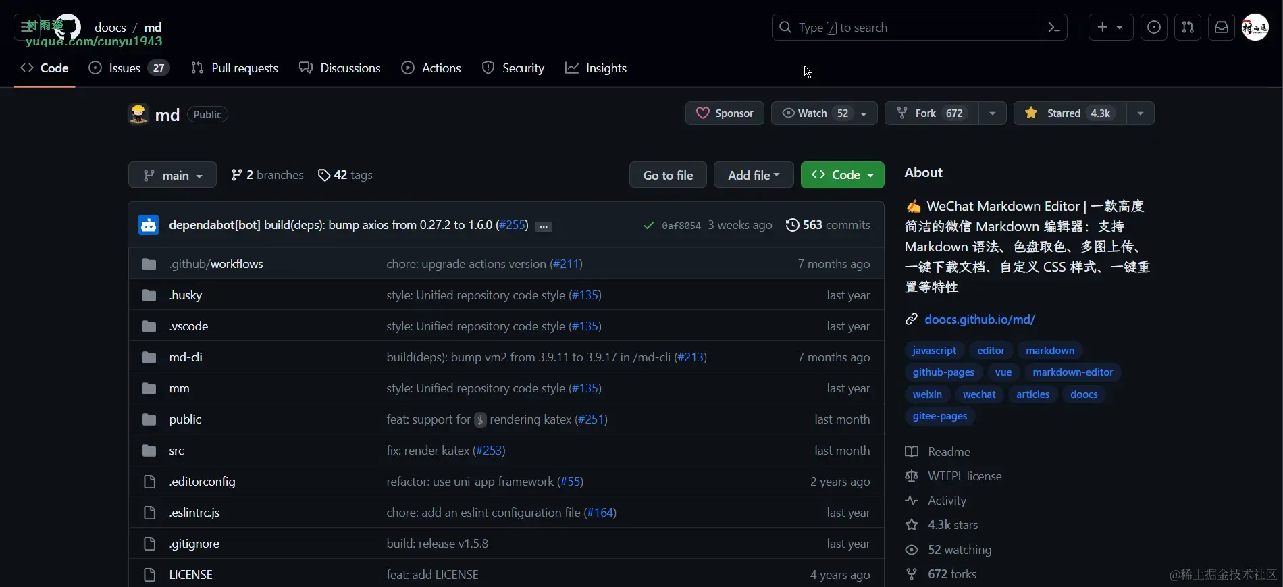Viewport: 1283px width, 587px height.
Task: Open the Activity link in About
Action: click(x=936, y=501)
